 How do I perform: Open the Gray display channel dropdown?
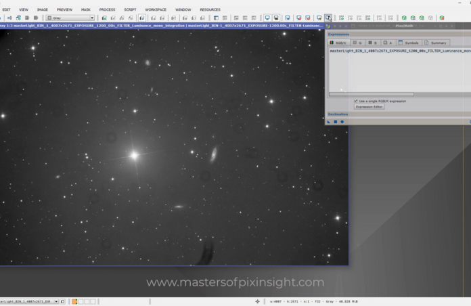tap(70, 18)
